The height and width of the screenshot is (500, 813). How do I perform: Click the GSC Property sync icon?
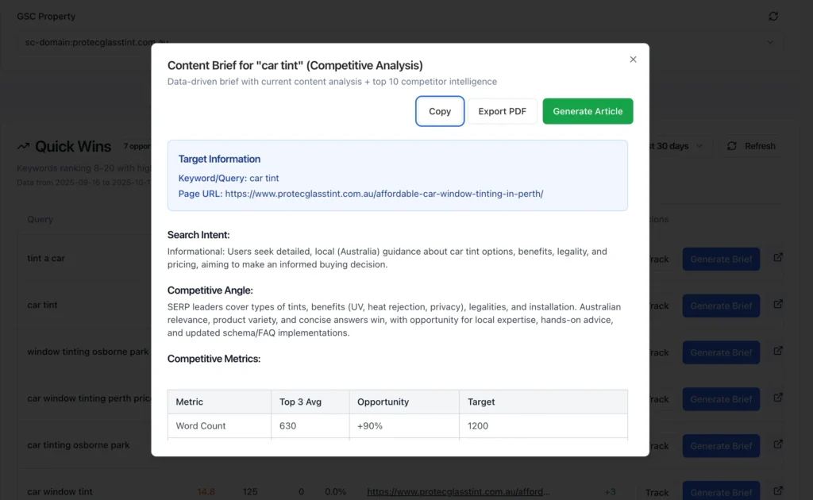(773, 17)
